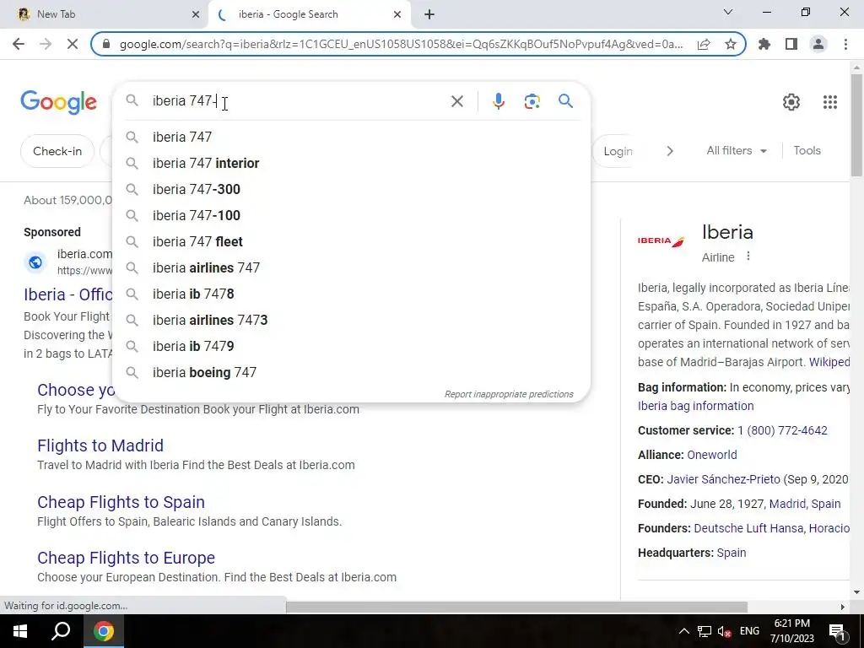Open Chrome three-dot menu
The image size is (864, 648).
[x=845, y=44]
